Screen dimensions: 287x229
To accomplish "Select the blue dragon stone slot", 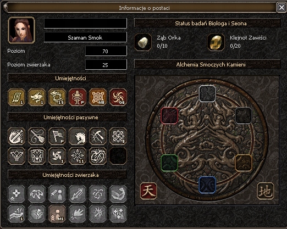I will coord(207,185).
